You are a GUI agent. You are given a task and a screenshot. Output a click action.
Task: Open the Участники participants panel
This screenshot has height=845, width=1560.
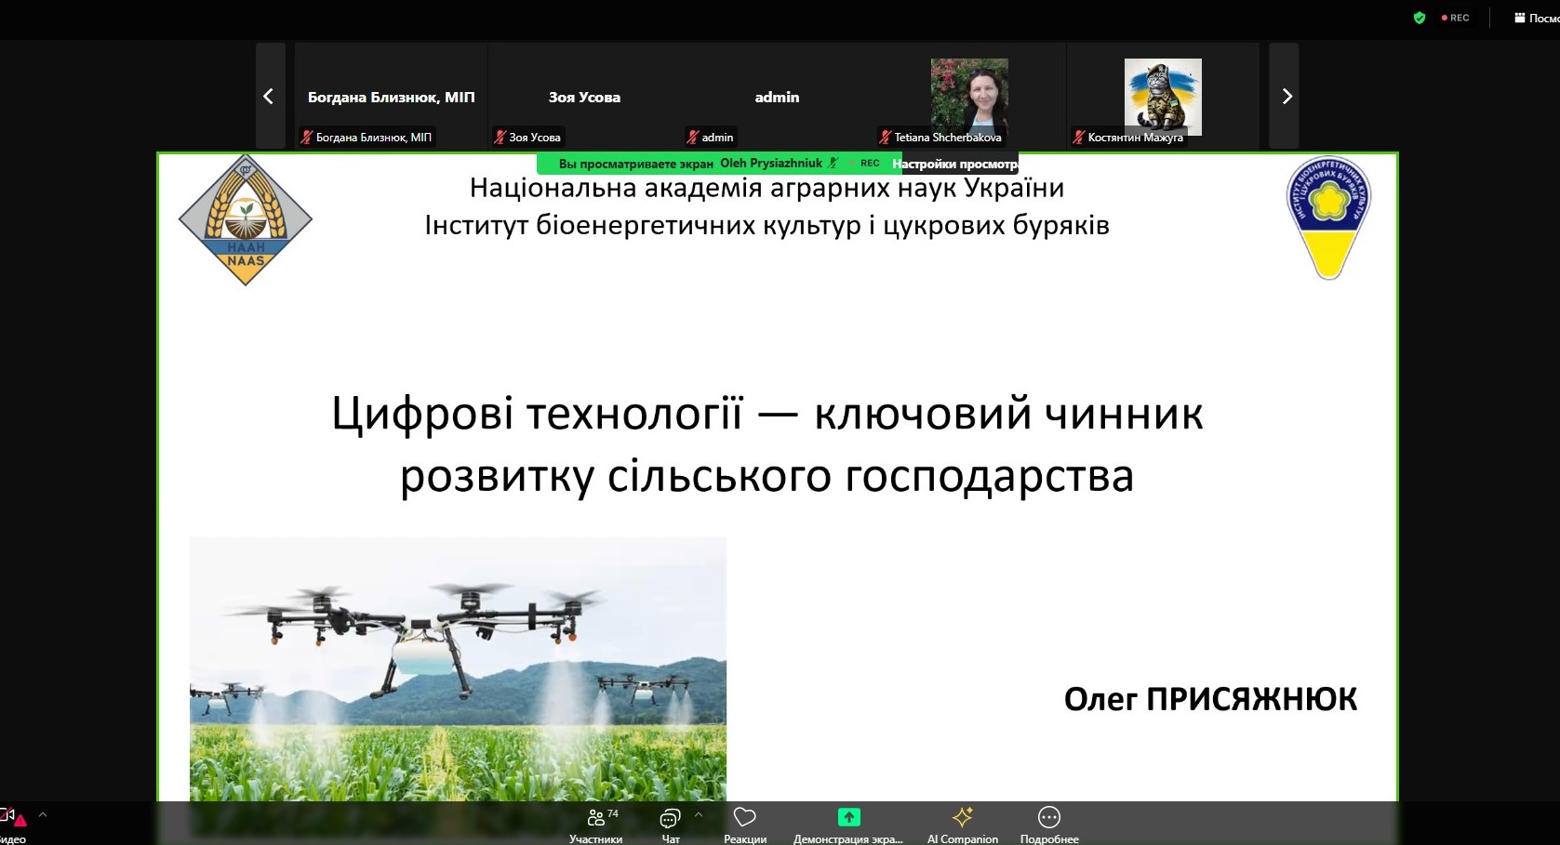596,824
